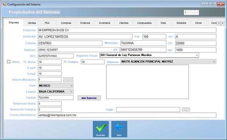Click the Retención Venta field
Viewport: 227px width, 140px height.
click(50, 104)
